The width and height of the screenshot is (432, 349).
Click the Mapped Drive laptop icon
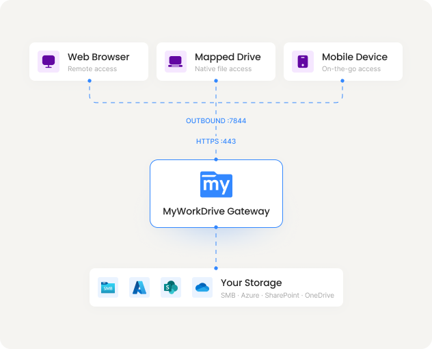point(176,62)
